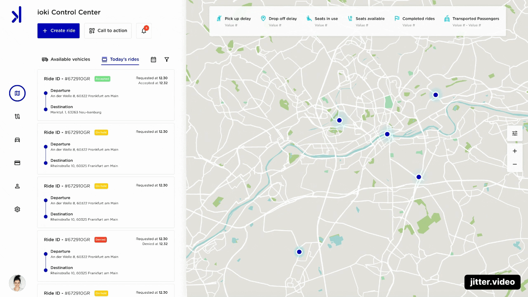Open the calendar date picker icon
Screen dimensions: 528x297
153,59
